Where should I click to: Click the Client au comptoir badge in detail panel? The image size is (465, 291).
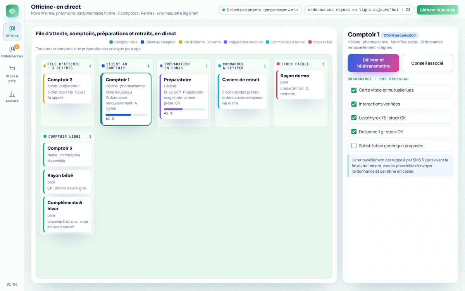click(400, 35)
